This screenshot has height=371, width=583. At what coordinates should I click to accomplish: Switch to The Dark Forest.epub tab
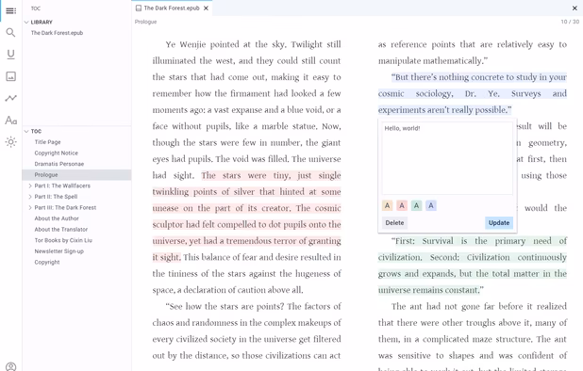172,8
